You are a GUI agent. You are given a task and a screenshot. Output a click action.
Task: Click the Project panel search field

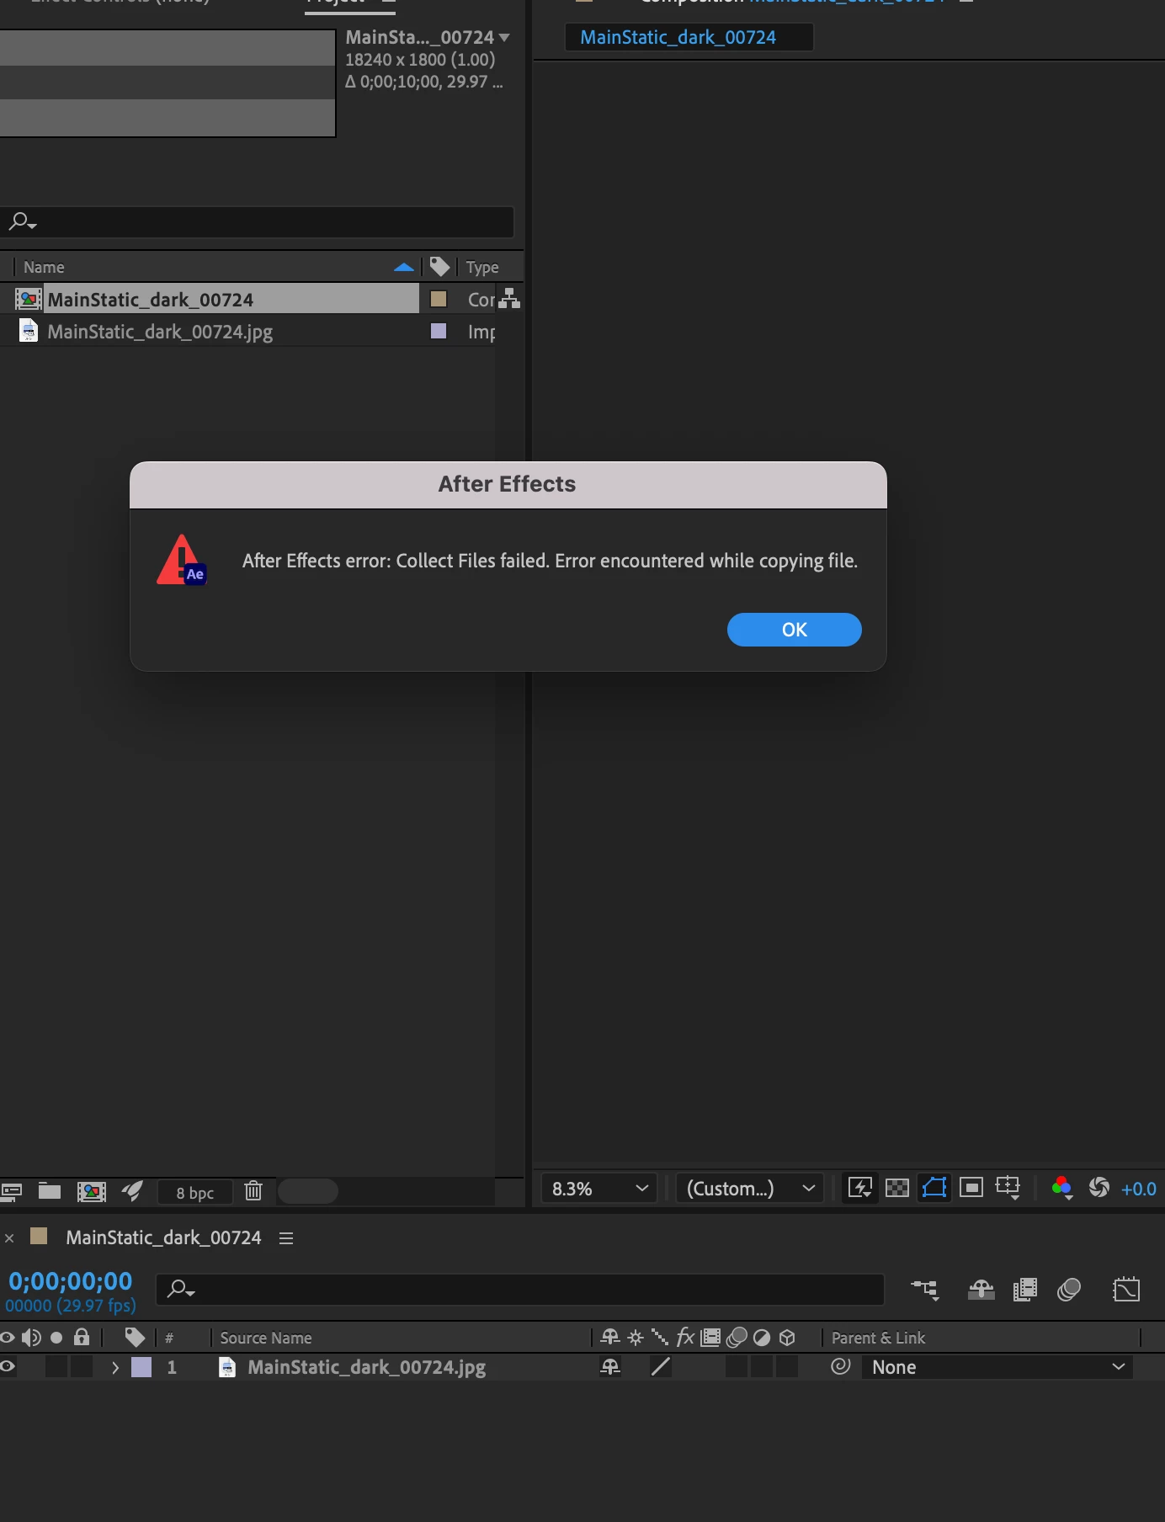(x=257, y=222)
